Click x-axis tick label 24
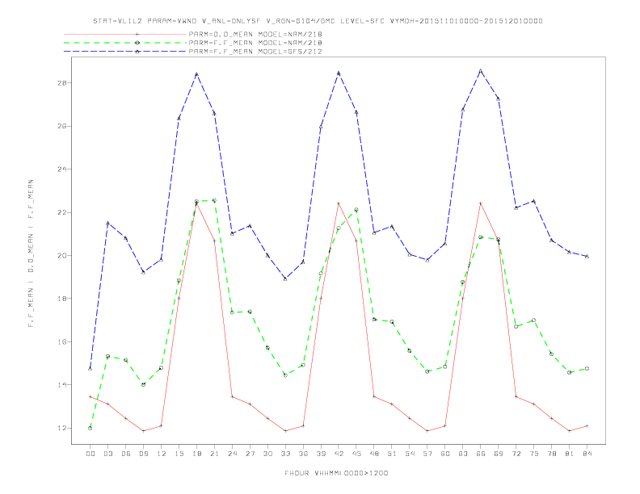This screenshot has width=640, height=494. tap(232, 454)
